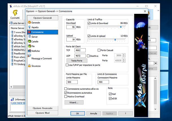Click the Cartelle folder icon
The image size is (172, 121).
pos(29,41)
